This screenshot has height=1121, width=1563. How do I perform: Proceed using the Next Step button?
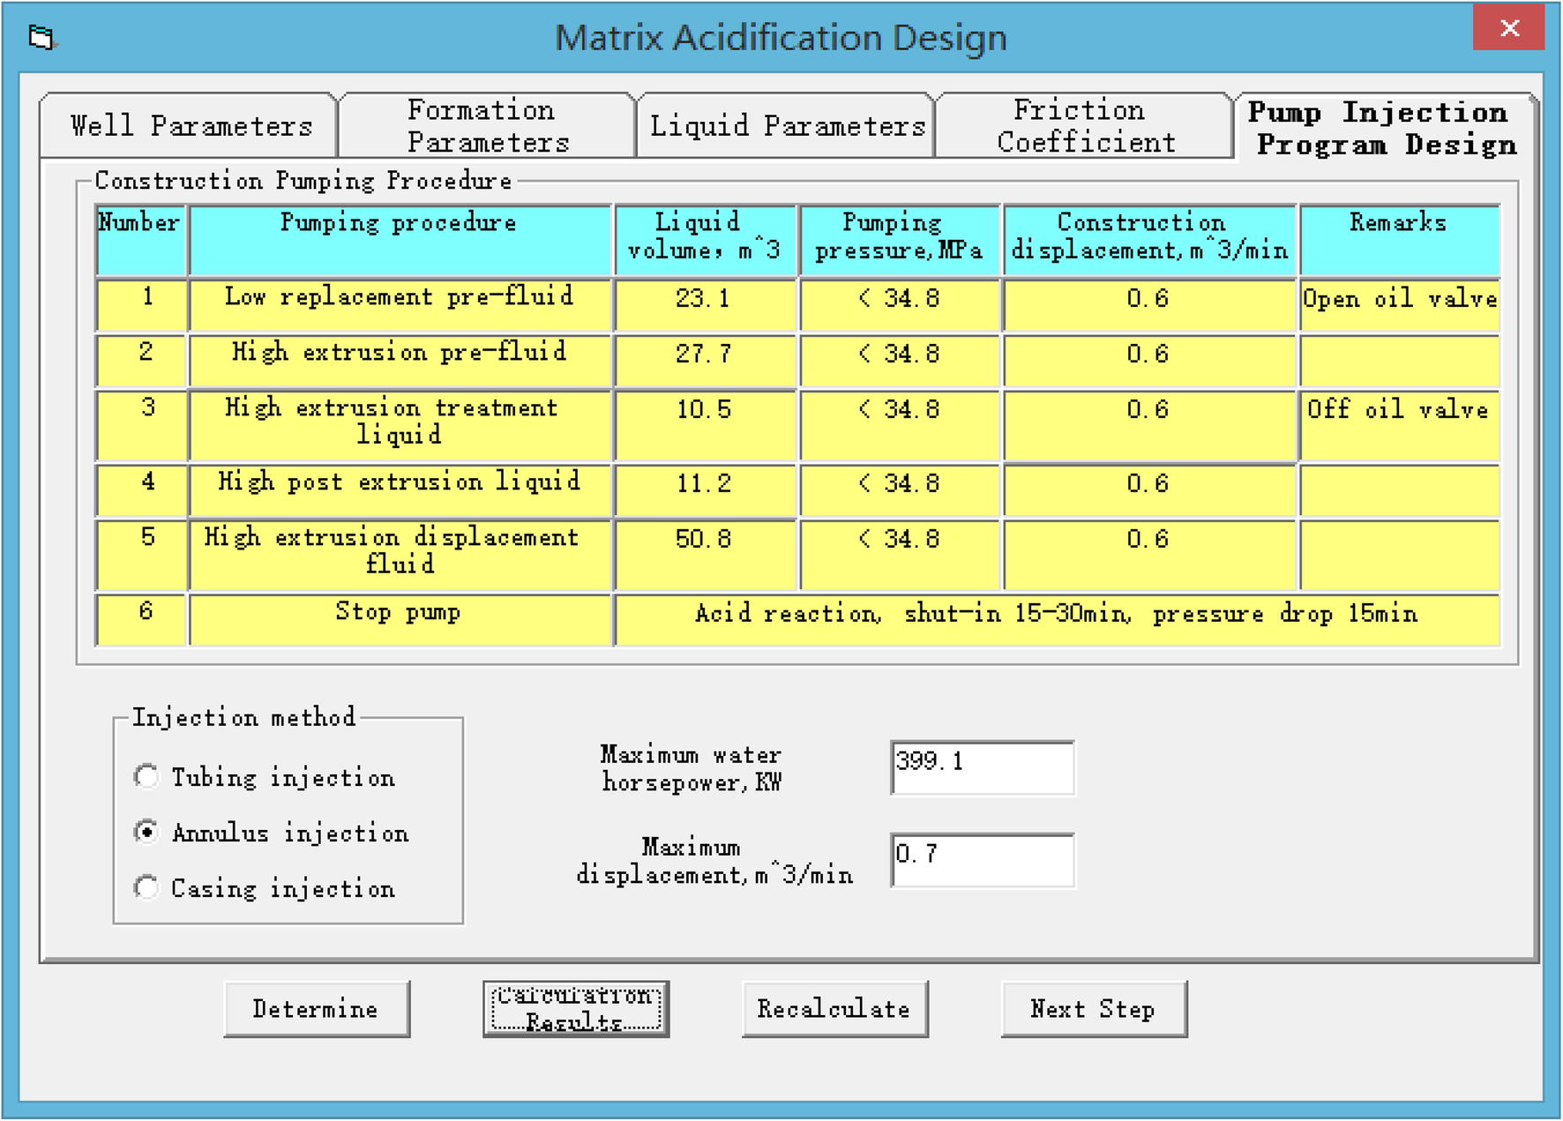[1094, 1008]
